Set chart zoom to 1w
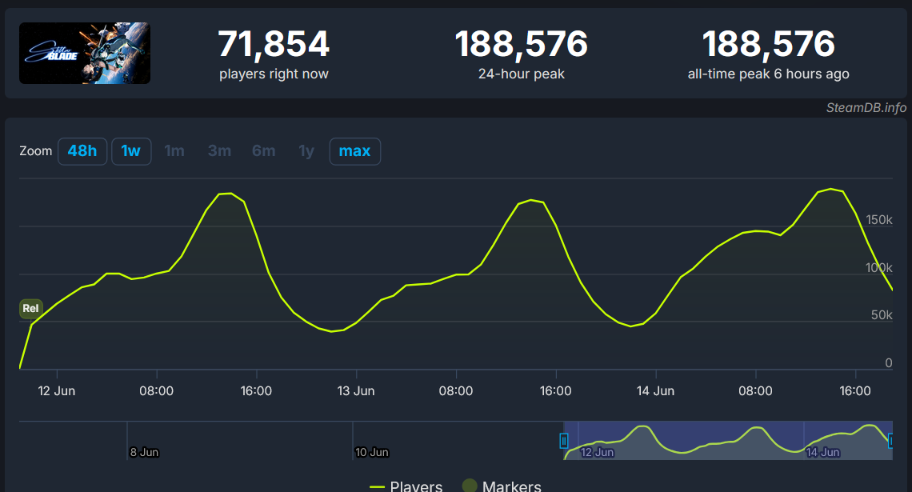The height and width of the screenshot is (492, 912). click(x=131, y=151)
